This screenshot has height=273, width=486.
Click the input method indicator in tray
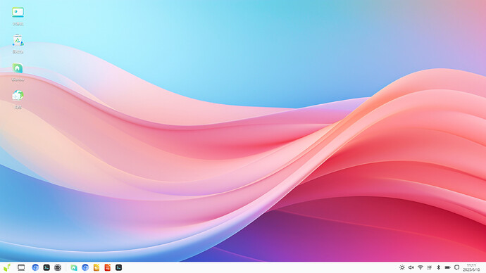429,267
